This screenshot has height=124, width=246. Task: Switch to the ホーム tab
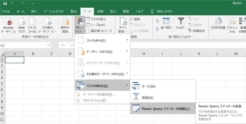click(21, 11)
